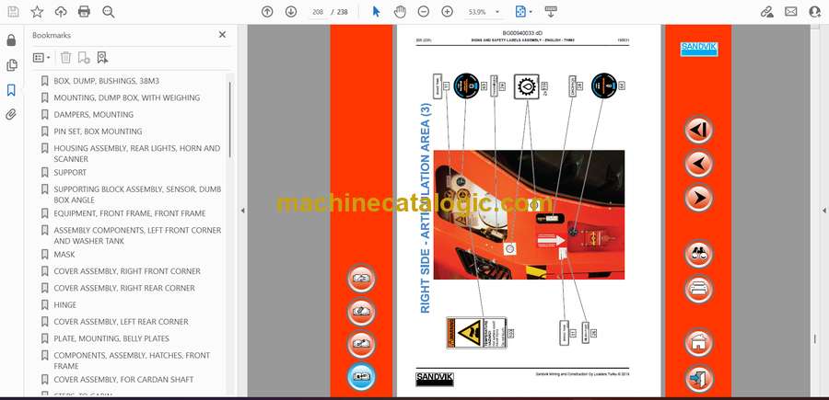Open SUPPORTING BLOCK ASSEMBLY, SENSOR bookmark
The image size is (829, 400).
pos(137,194)
